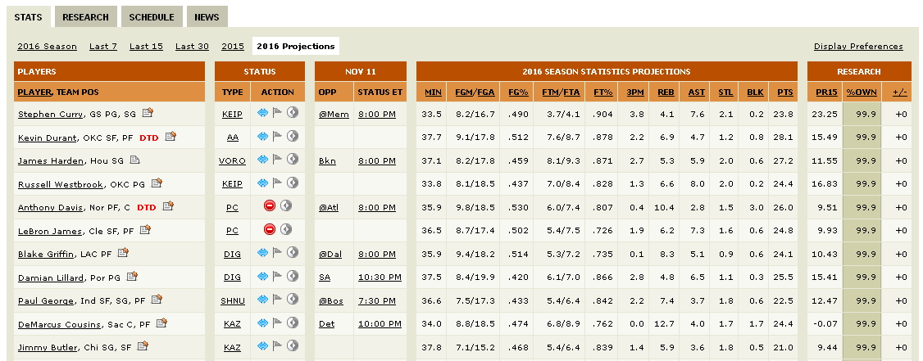Open Blake Griffin's player news note icon
Image resolution: width=923 pixels, height=361 pixels.
(122, 252)
